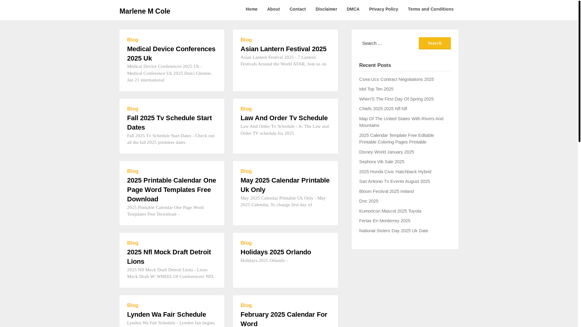
Task: Open Bloom Festival 2025 Ireland recent post
Action: (386, 191)
